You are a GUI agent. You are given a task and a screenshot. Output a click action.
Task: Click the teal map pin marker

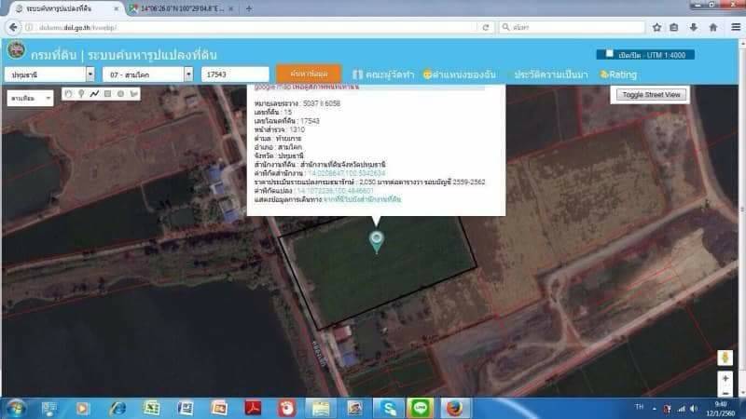click(x=376, y=242)
